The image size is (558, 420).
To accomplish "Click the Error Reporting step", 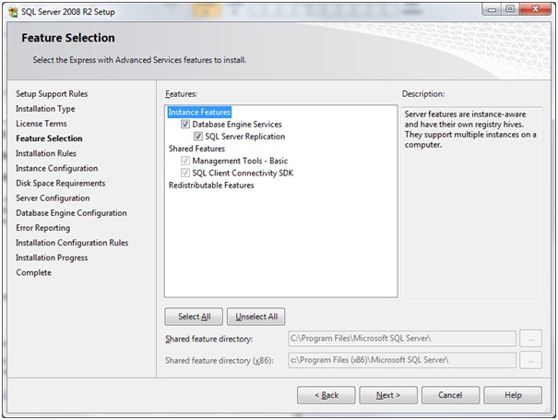I will pos(42,228).
